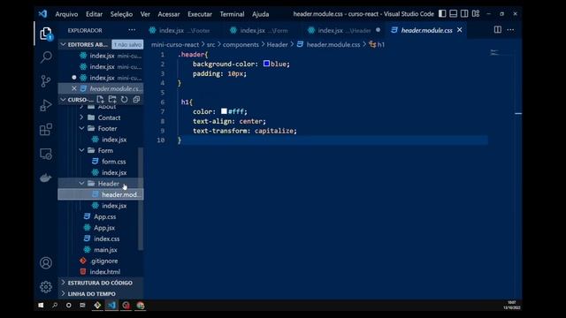Split the editor to the right
The width and height of the screenshot is (566, 318).
497,30
